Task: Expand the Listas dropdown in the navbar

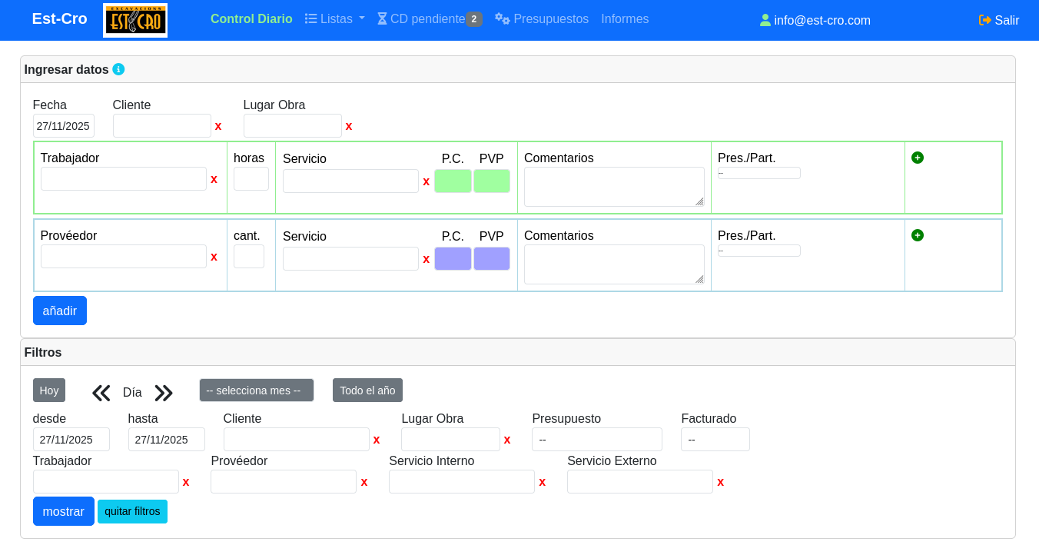Action: click(335, 18)
